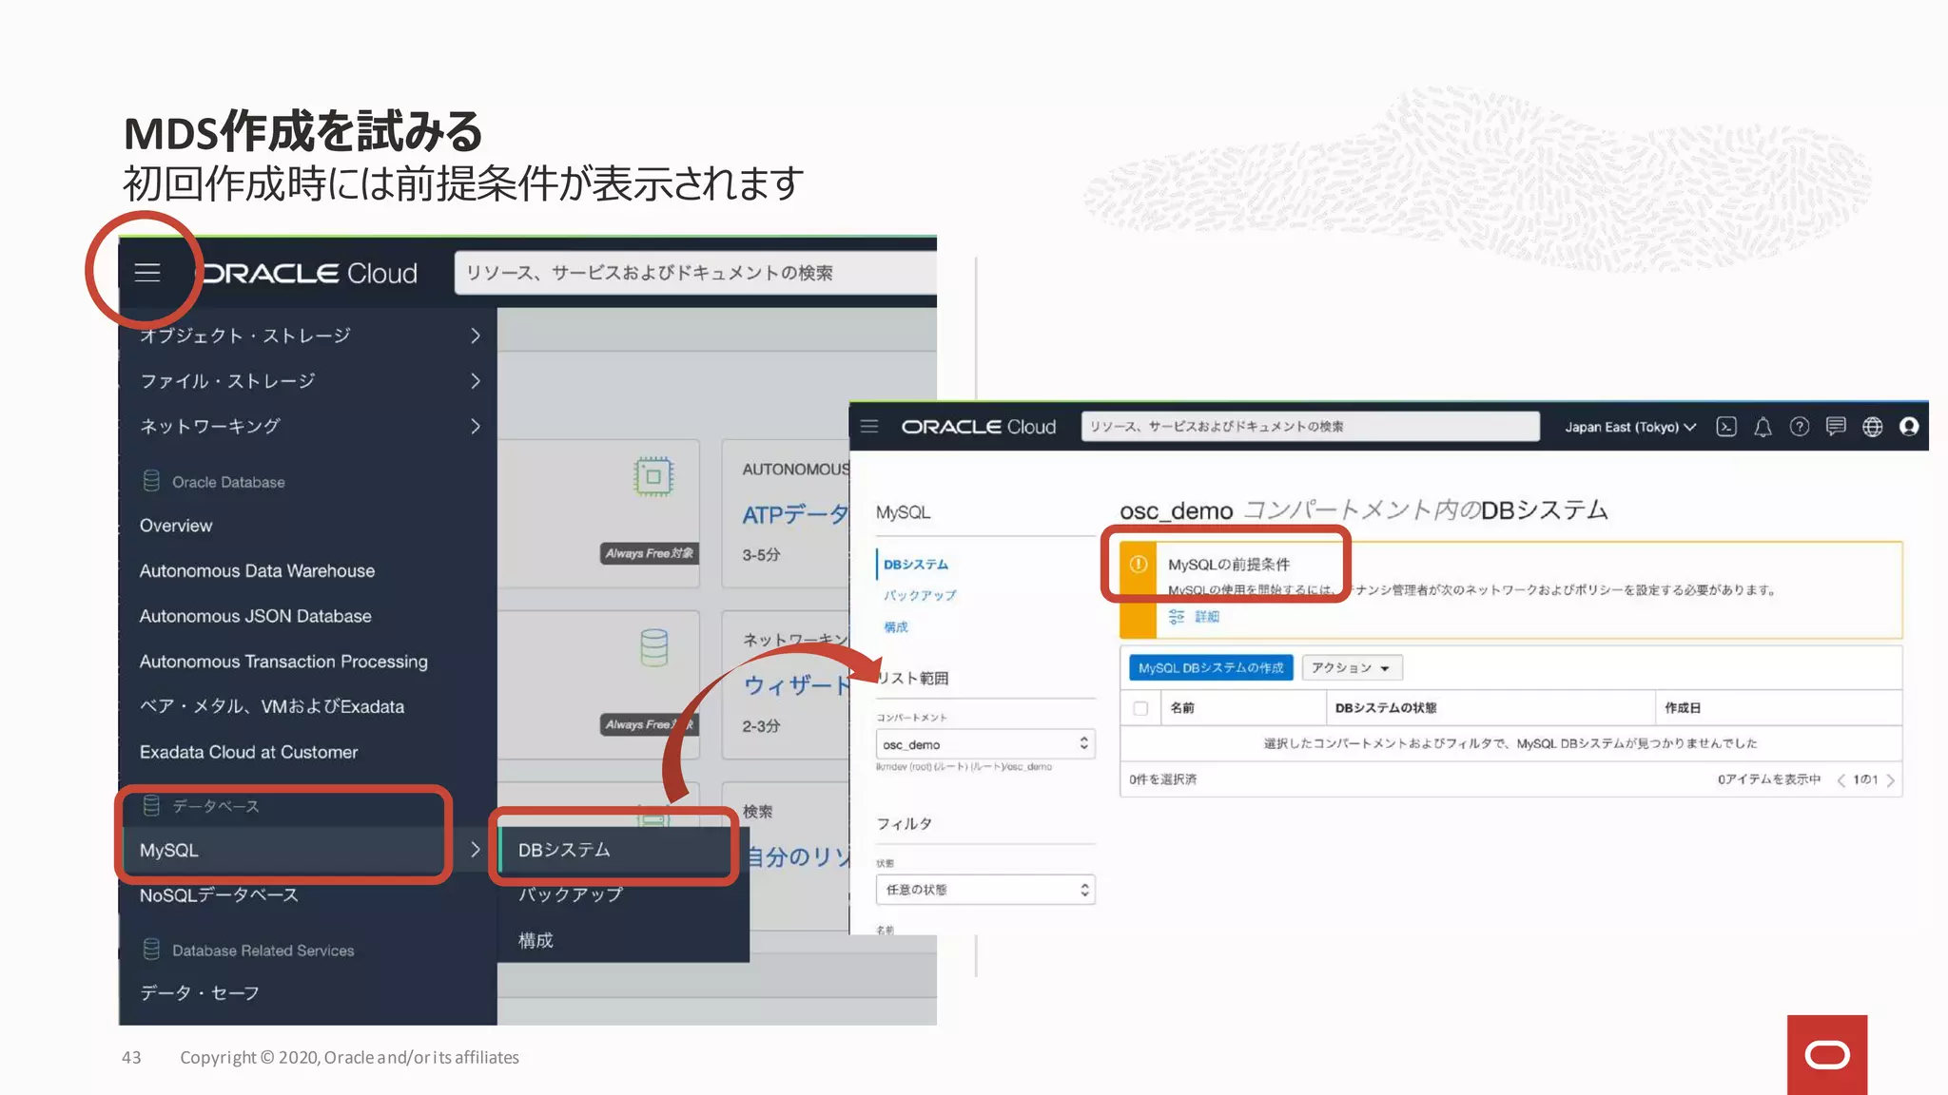Choose バックアップ in the MySQL flyout submenu
1948x1095 pixels.
pyautogui.click(x=571, y=894)
